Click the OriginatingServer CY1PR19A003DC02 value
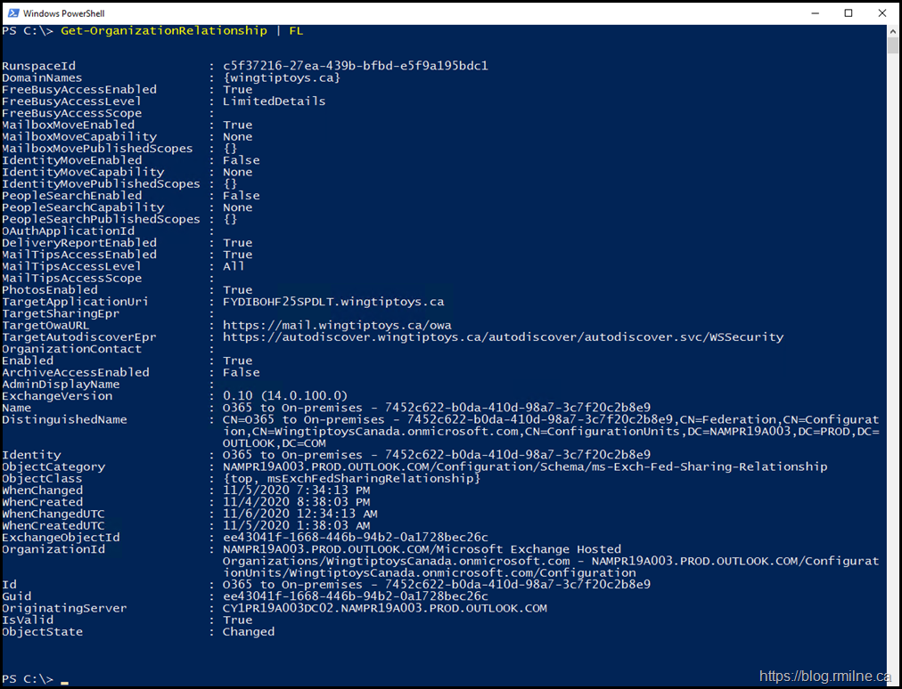902x689 pixels. click(384, 608)
